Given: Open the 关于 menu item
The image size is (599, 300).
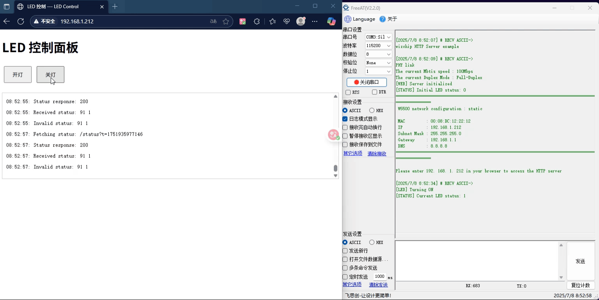Looking at the screenshot, I should 388,19.
